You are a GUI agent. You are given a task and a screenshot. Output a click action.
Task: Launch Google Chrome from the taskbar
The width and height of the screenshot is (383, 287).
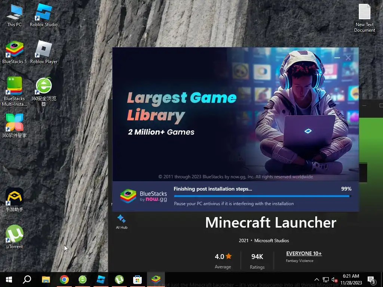[64, 280]
